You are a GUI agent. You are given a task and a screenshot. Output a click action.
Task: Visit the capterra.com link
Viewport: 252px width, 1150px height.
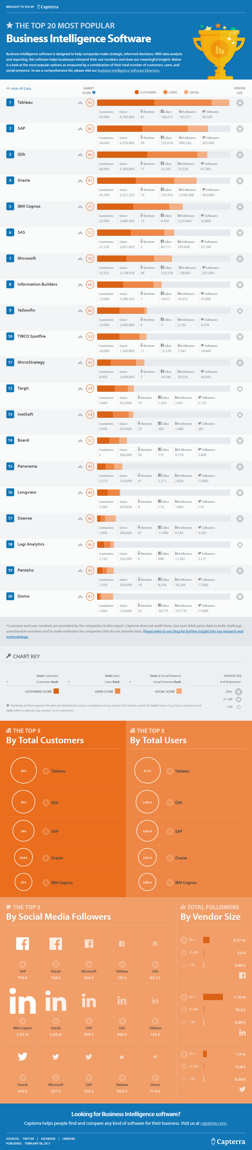click(x=213, y=1123)
